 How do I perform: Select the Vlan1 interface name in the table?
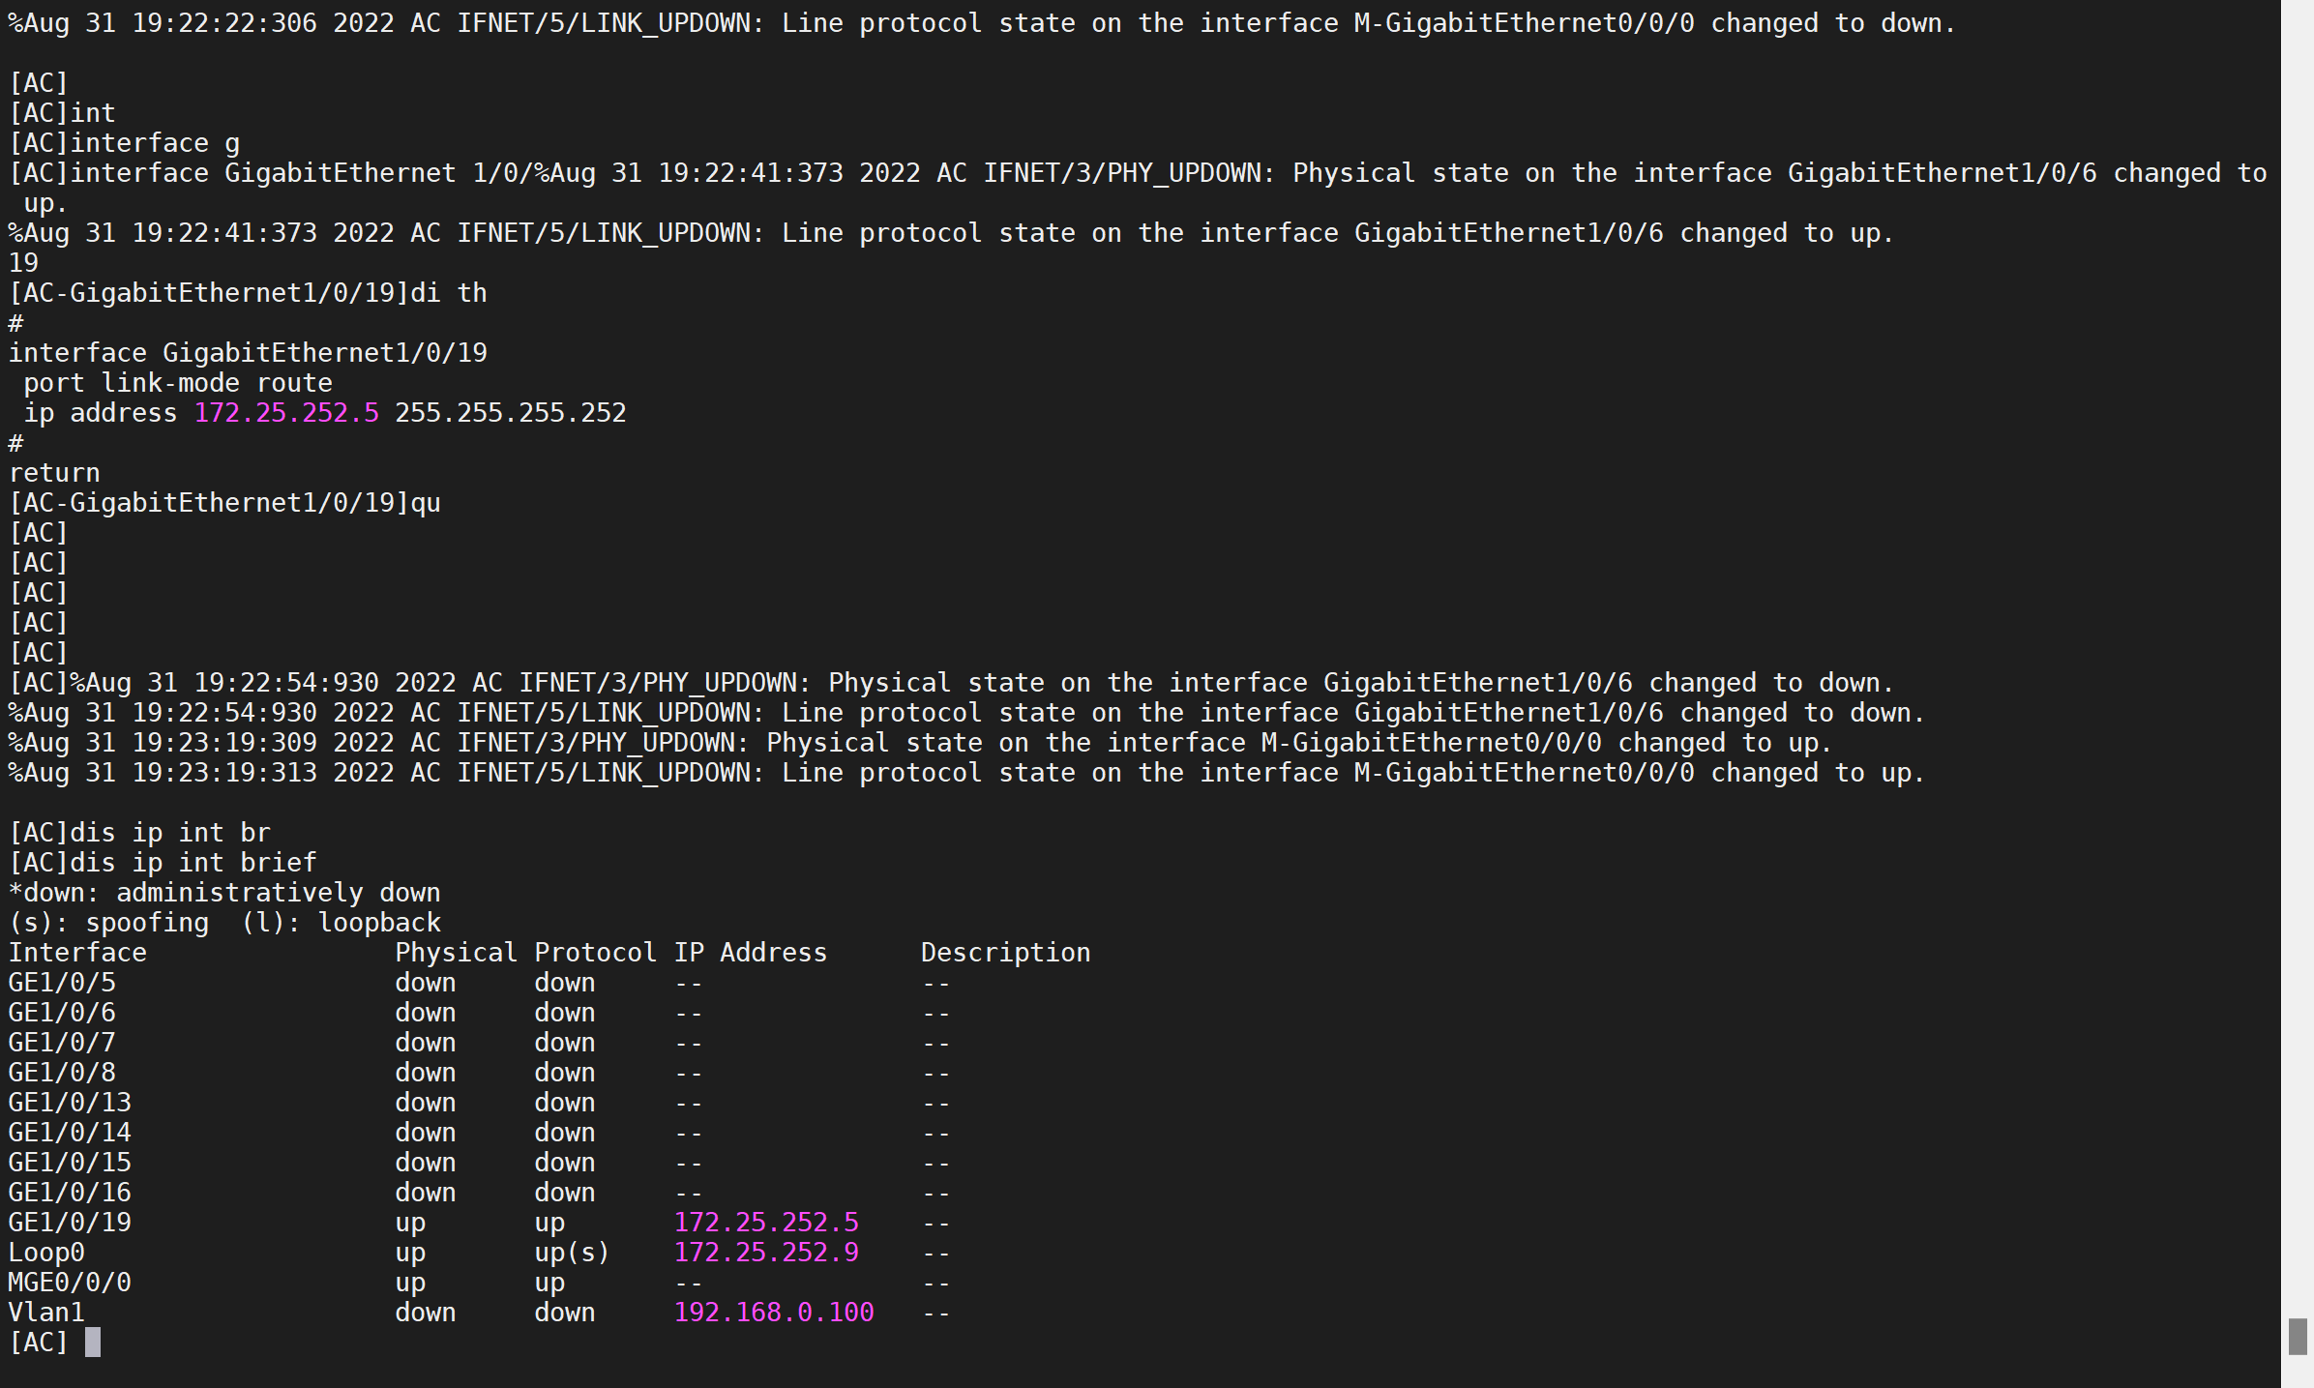point(46,1313)
